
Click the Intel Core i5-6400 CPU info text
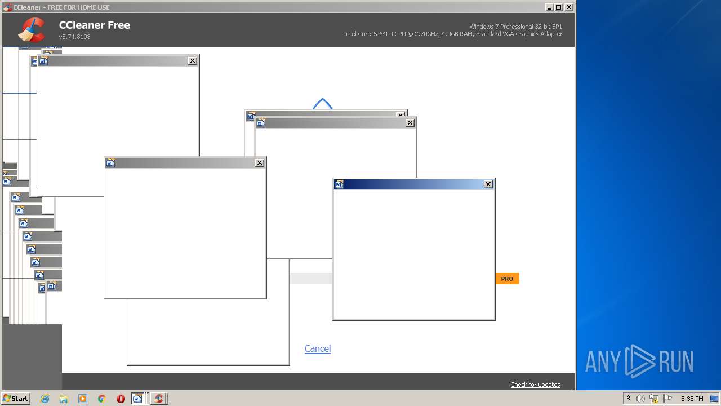point(453,34)
